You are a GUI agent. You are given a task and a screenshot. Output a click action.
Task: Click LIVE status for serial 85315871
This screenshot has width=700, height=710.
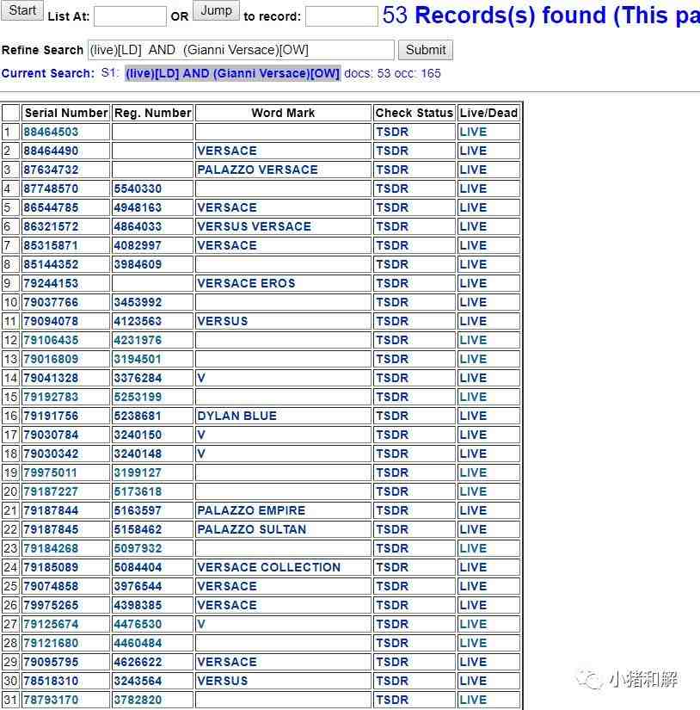(473, 245)
